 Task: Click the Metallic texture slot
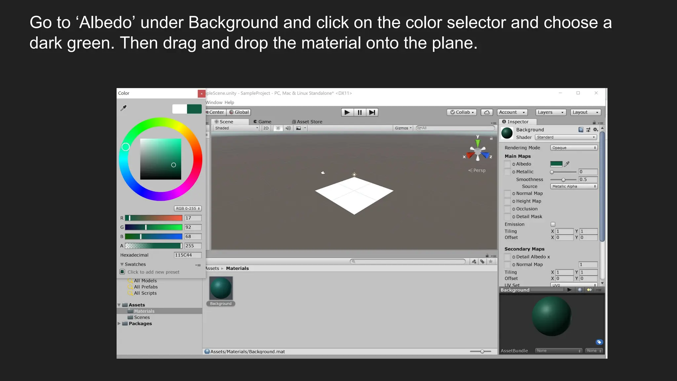507,172
